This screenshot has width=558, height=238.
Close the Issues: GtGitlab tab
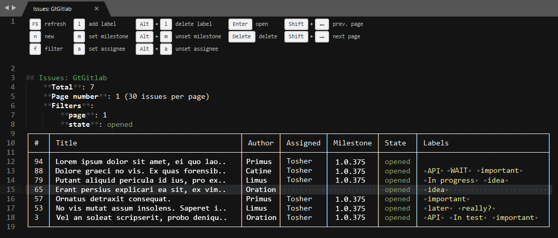click(97, 9)
